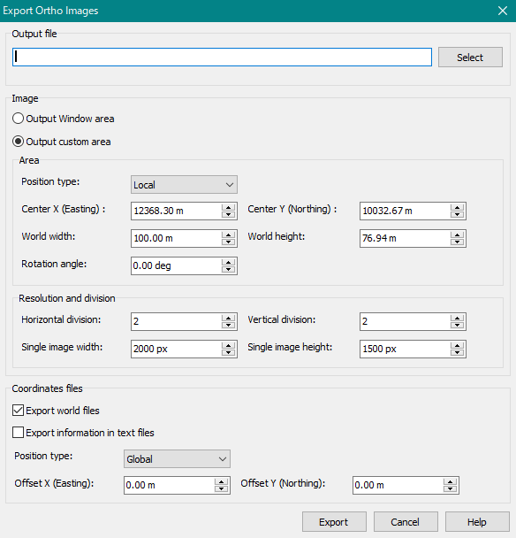Increase Offset X (Easting) with up arrow

tap(222, 481)
